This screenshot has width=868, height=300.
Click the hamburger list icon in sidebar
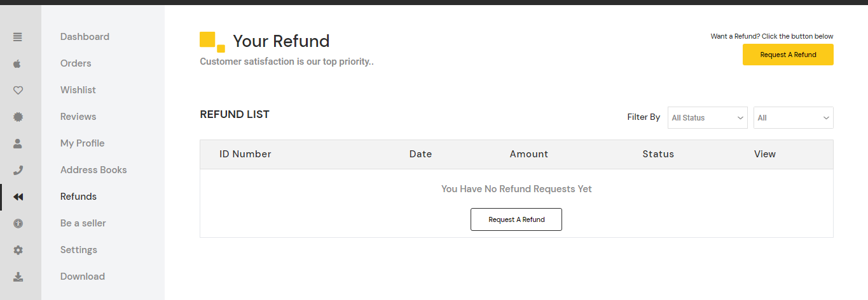(x=18, y=37)
